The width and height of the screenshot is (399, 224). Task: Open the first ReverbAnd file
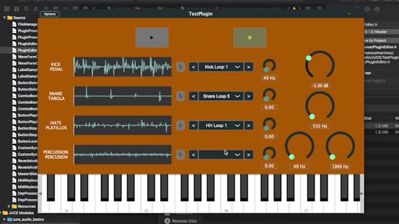point(25,161)
